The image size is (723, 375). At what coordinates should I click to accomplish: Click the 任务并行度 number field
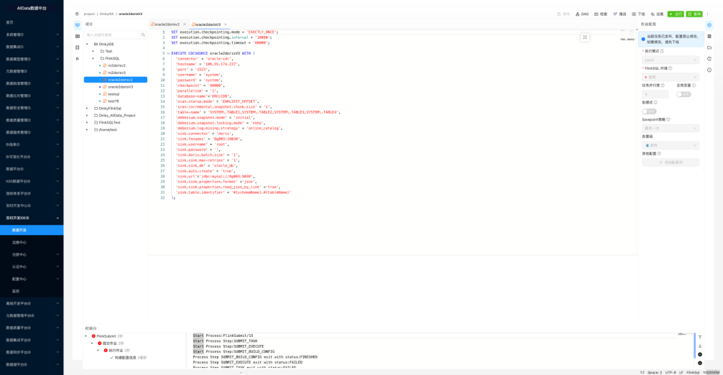click(x=655, y=94)
